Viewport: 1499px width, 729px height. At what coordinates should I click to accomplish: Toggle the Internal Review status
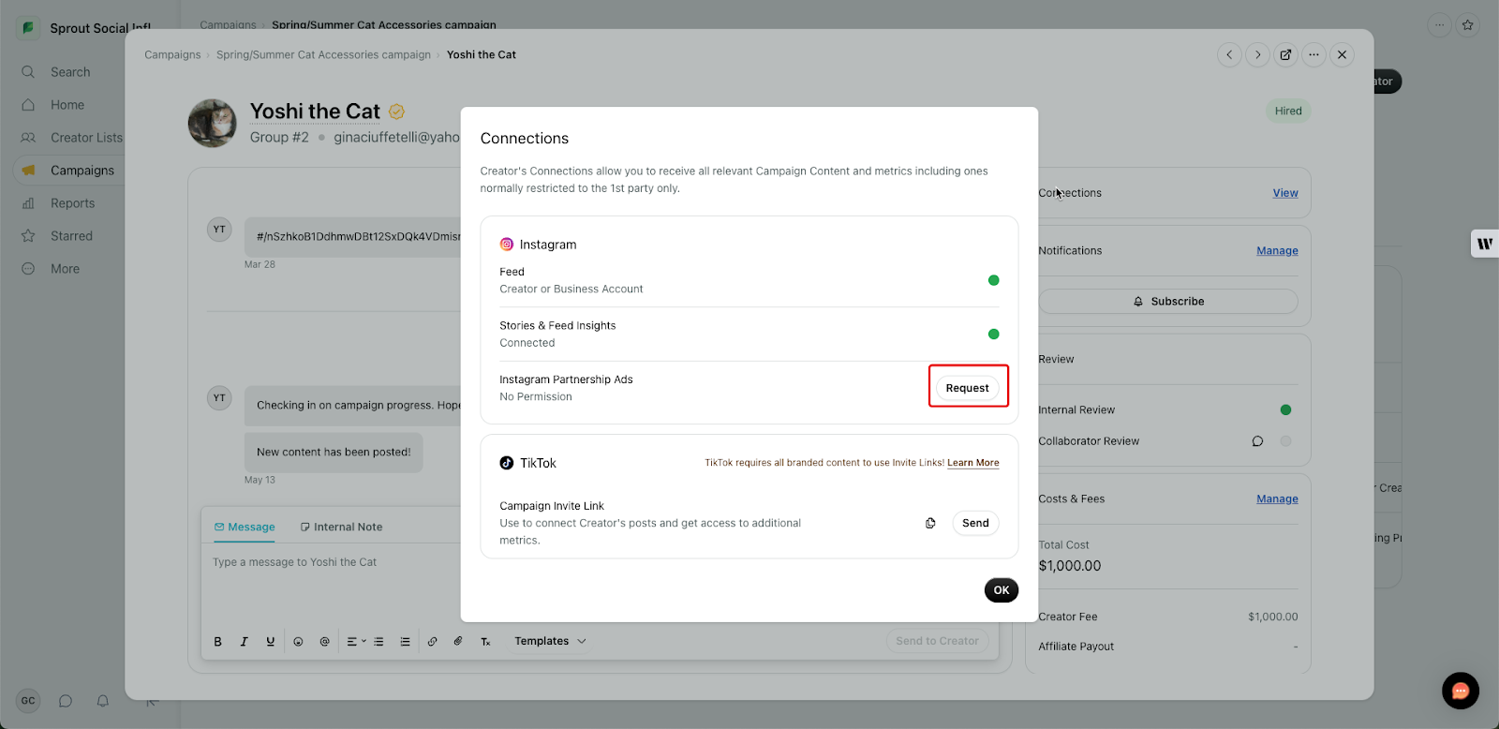point(1286,409)
